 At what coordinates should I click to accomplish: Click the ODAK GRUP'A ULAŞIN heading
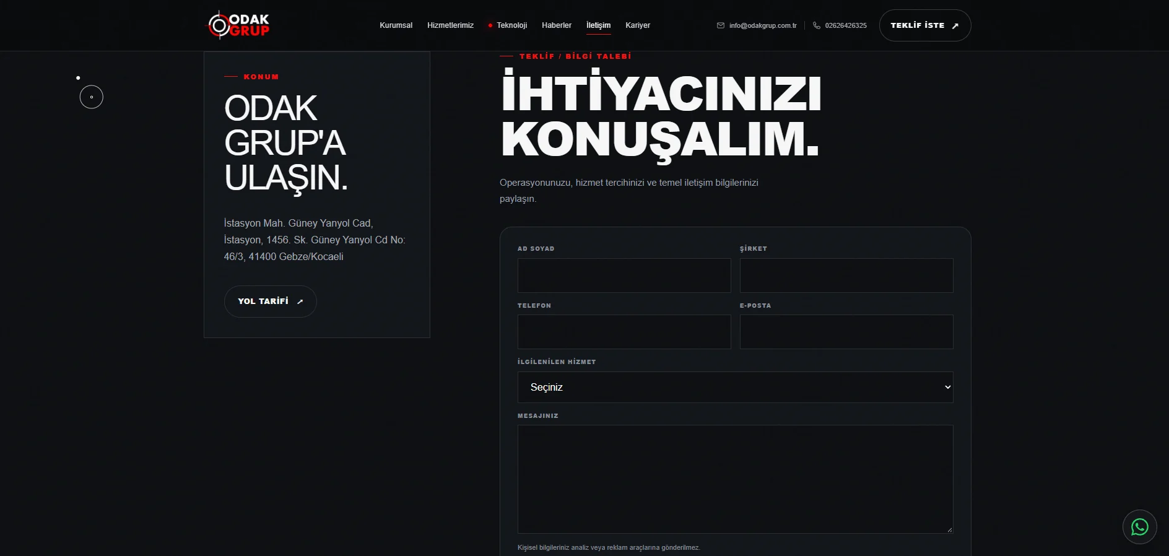click(x=285, y=143)
